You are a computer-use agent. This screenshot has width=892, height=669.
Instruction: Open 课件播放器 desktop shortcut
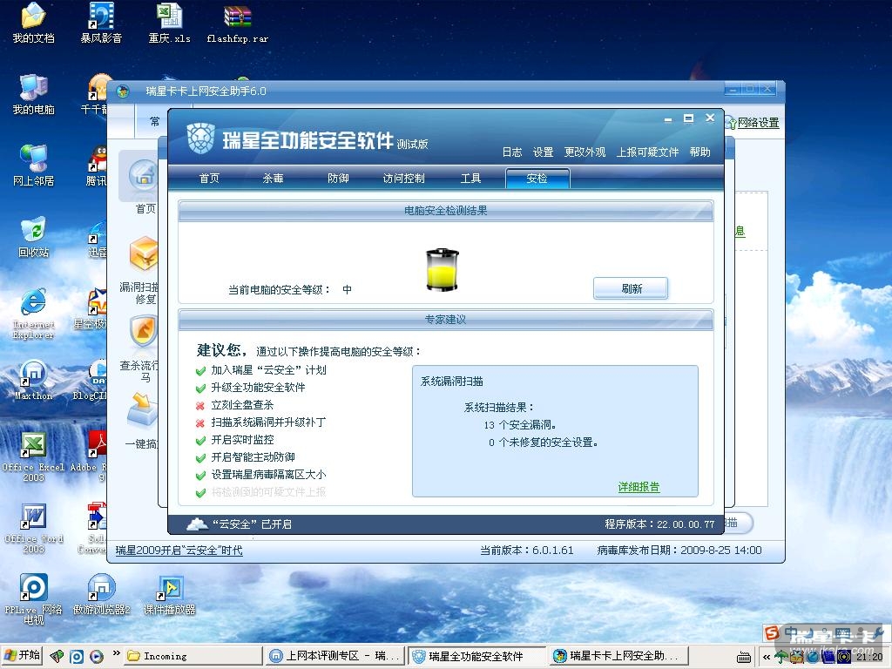point(169,595)
